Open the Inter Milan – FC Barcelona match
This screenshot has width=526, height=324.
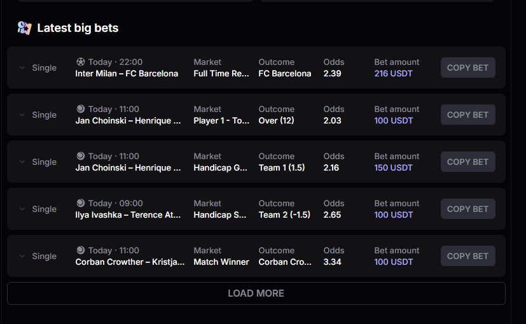pyautogui.click(x=127, y=74)
